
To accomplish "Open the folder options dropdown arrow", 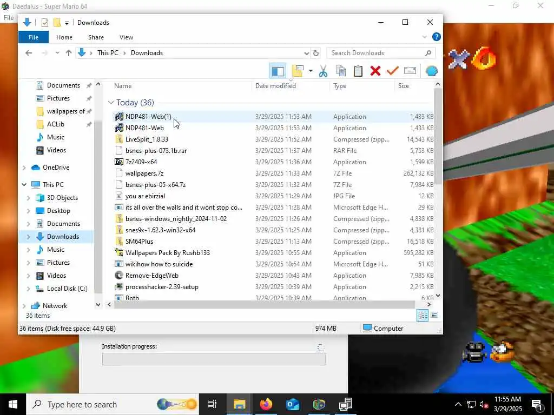I will [311, 71].
